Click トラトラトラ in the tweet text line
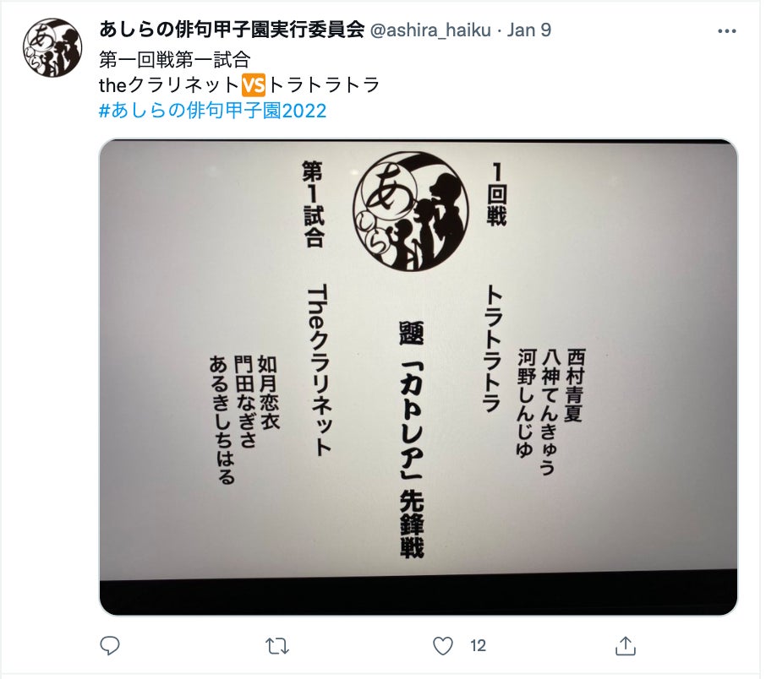The image size is (766, 679). (x=323, y=85)
